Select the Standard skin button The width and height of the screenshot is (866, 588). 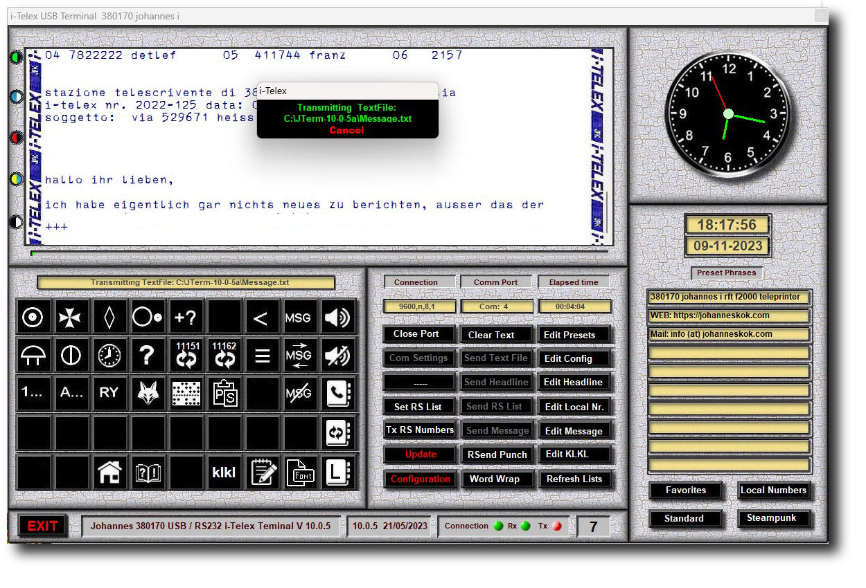tap(684, 518)
